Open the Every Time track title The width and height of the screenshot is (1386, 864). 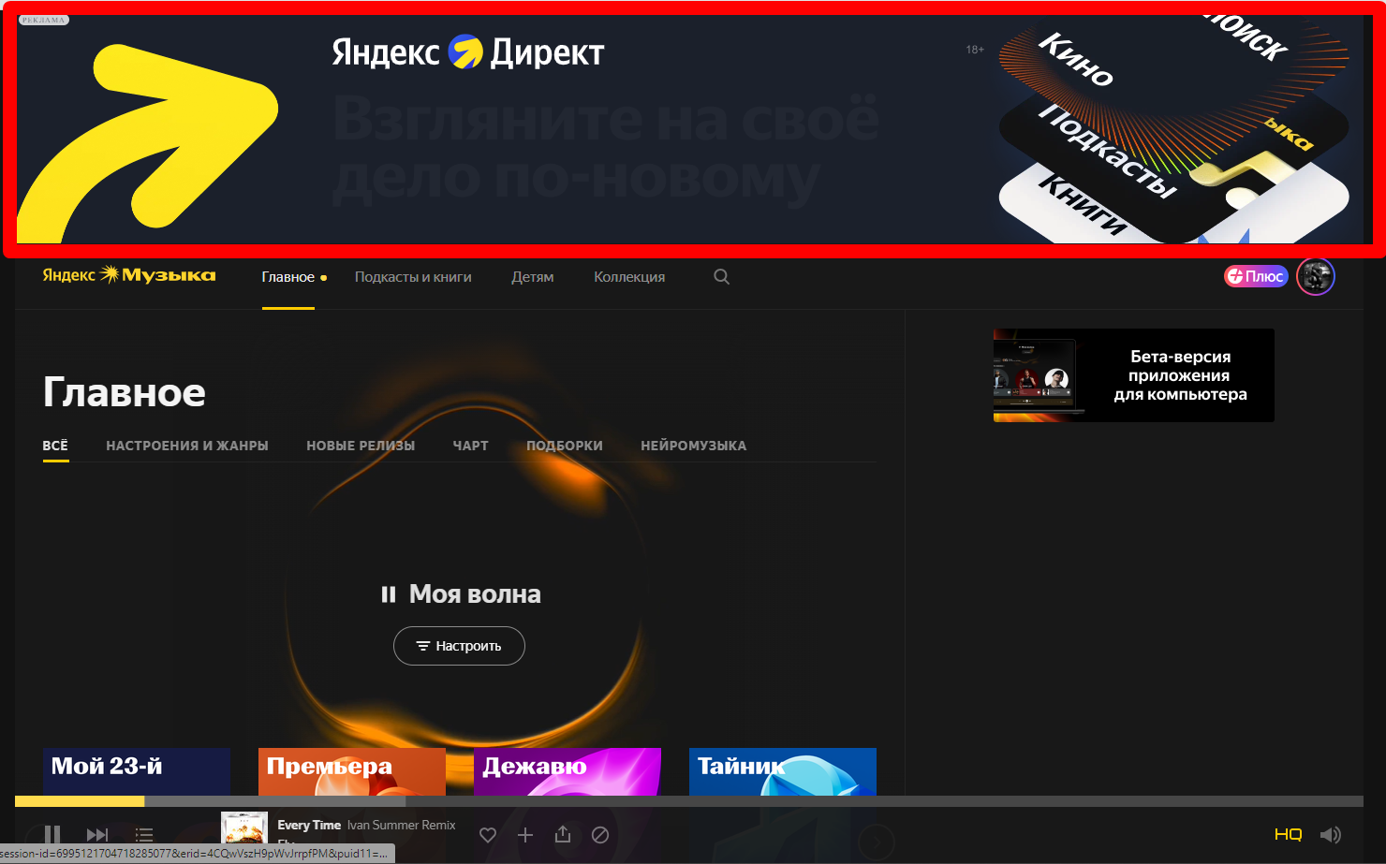309,825
